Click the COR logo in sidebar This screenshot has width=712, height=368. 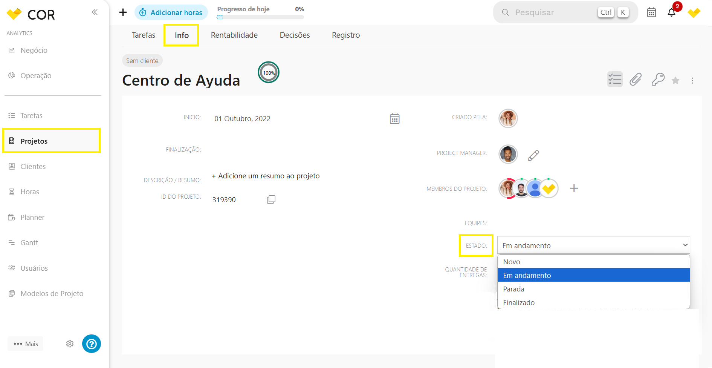pos(31,15)
